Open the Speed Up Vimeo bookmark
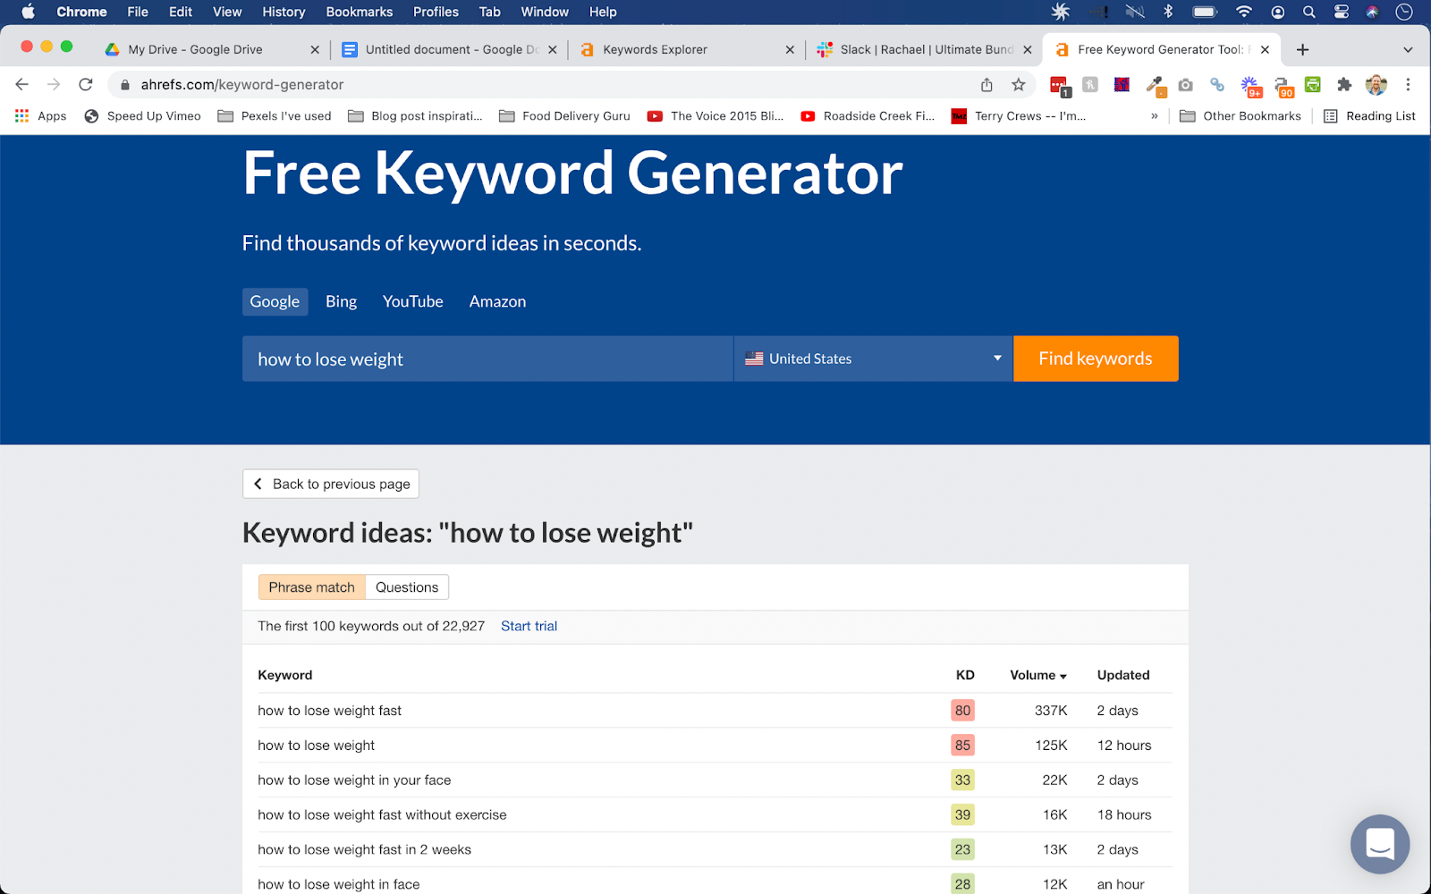 coord(142,116)
